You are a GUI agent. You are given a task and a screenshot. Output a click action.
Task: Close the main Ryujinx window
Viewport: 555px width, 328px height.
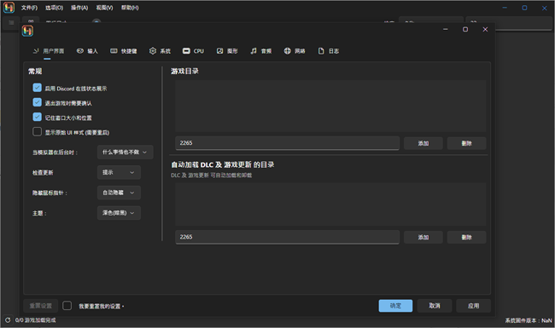tap(545, 8)
